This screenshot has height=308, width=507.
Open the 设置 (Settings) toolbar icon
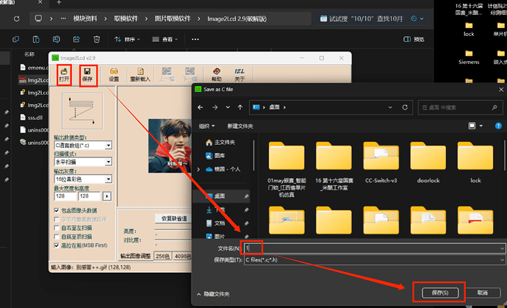click(x=114, y=74)
